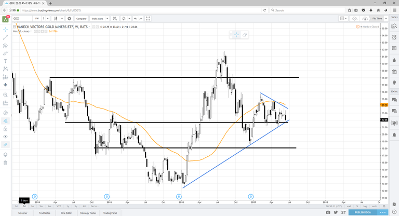Expand the interval dropdown arrow
The image size is (399, 216).
pyautogui.click(x=48, y=19)
